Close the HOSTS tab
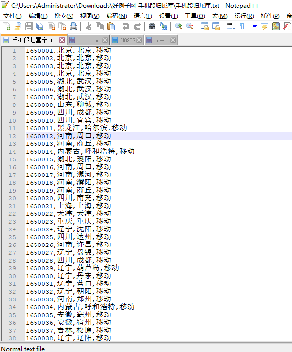The height and width of the screenshot is (352, 292). coord(139,40)
